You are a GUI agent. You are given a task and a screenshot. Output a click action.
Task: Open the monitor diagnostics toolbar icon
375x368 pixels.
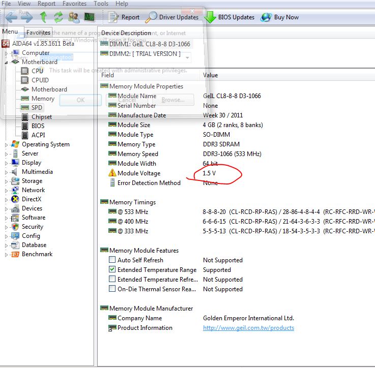click(90, 17)
